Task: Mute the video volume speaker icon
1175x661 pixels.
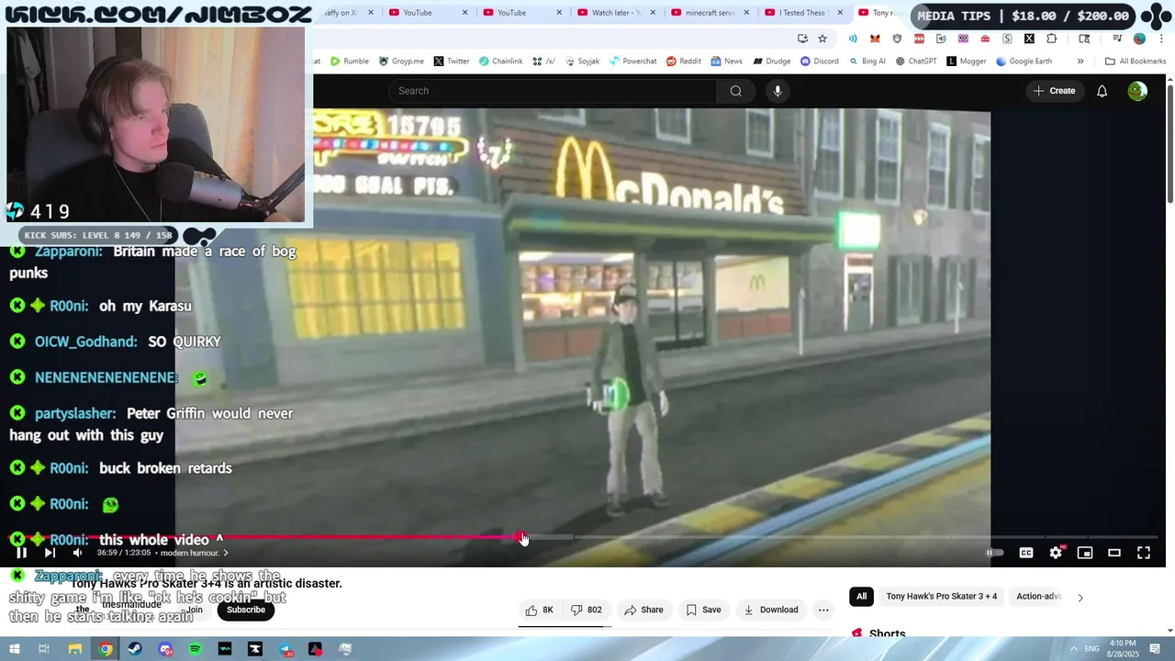Action: 77,553
